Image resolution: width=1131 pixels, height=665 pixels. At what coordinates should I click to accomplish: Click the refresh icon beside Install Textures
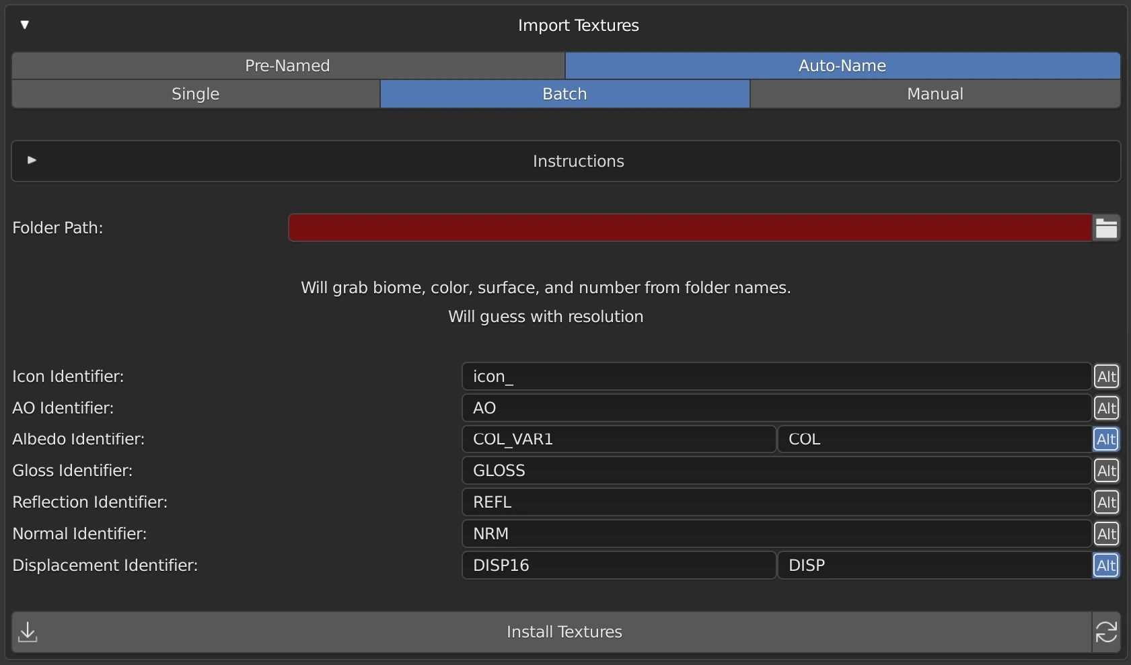tap(1106, 632)
